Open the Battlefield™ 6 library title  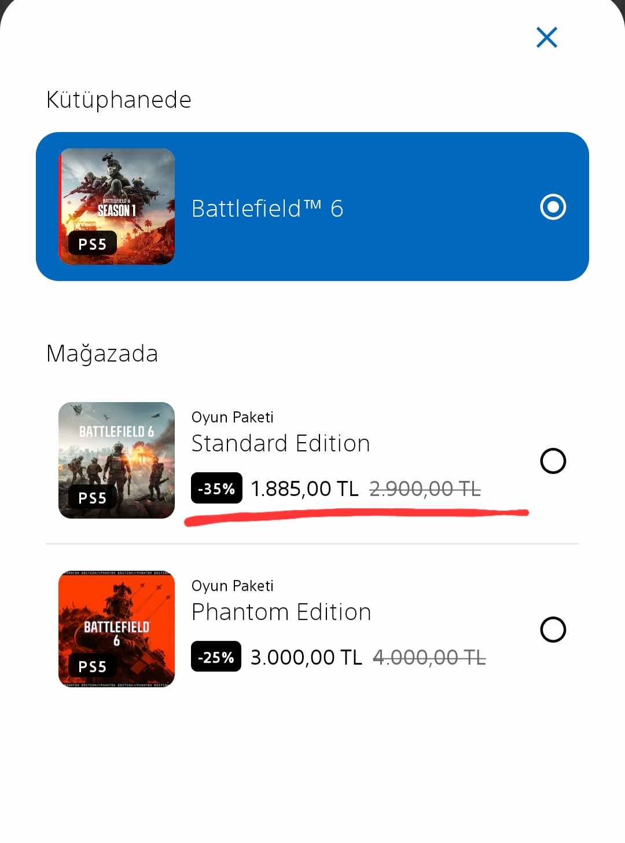pos(267,209)
